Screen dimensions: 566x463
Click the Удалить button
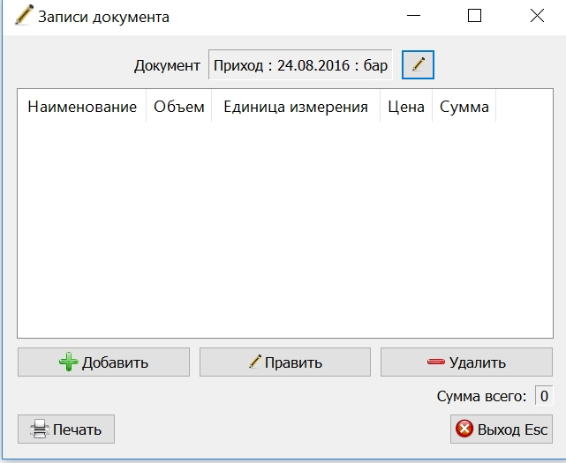tap(466, 362)
